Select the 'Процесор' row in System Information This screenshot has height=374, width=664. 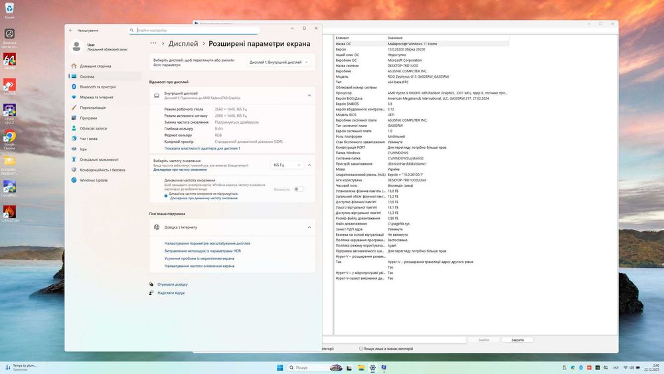(x=422, y=93)
